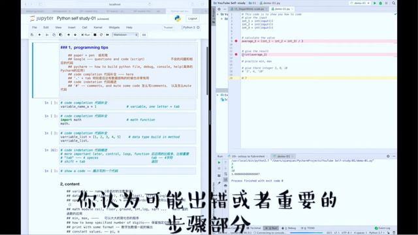This screenshot has width=418, height=235.
Task: Save the Jupyter notebook via toolbar icon
Action: point(32,35)
